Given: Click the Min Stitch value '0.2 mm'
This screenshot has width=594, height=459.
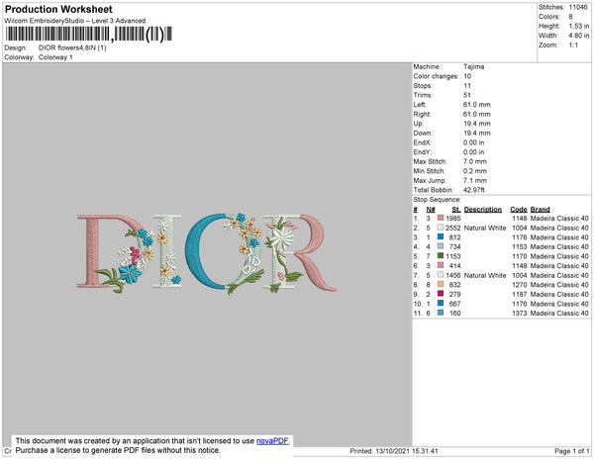Looking at the screenshot, I should pos(475,171).
